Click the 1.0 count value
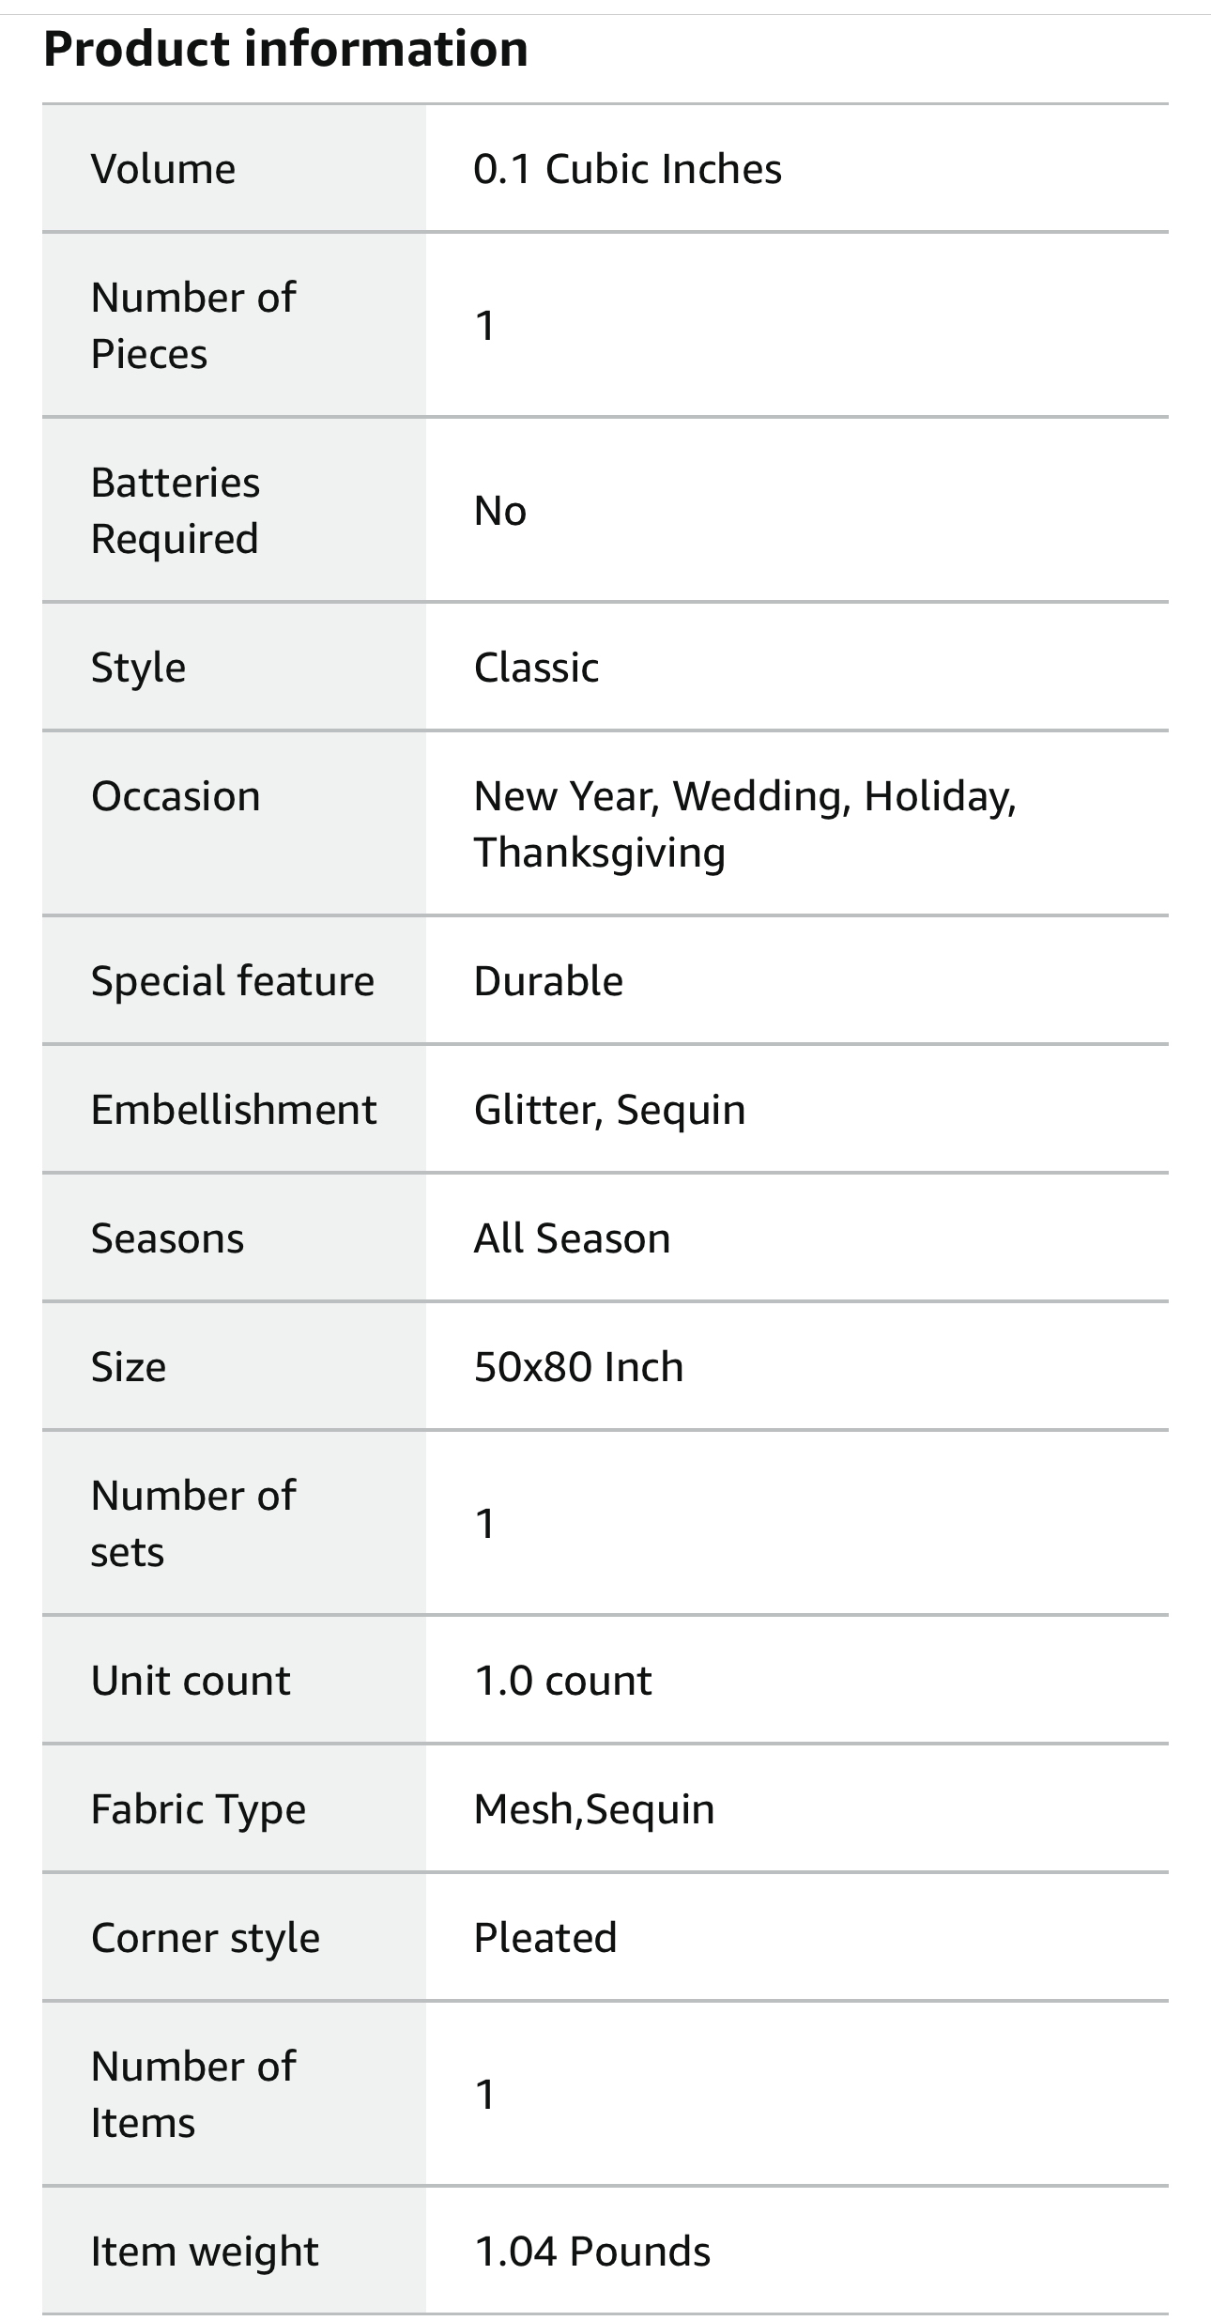Viewport: 1211px width, 2321px height. [562, 1681]
